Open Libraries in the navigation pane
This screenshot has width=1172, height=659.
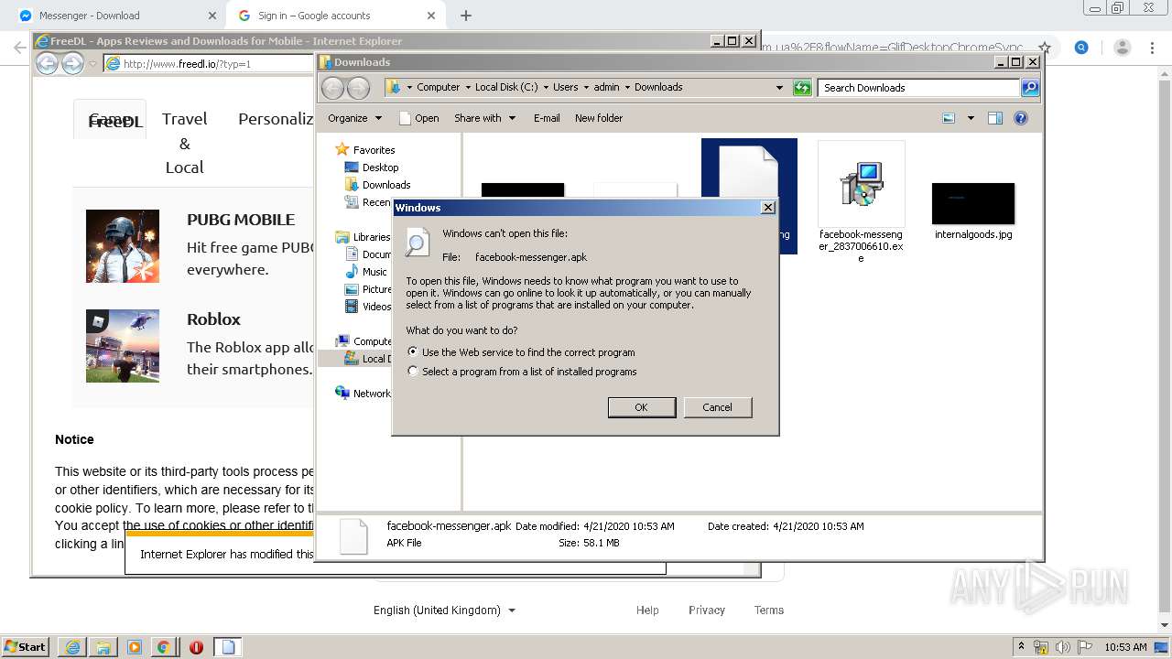371,237
